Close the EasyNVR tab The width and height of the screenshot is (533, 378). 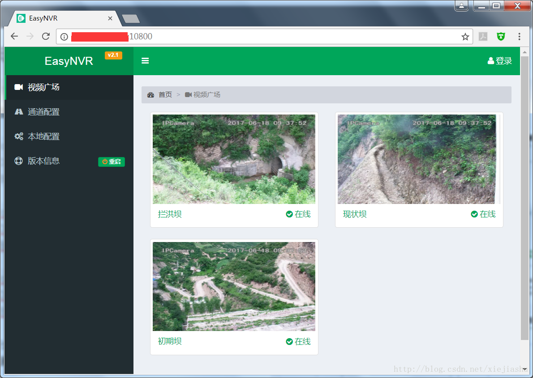click(110, 18)
